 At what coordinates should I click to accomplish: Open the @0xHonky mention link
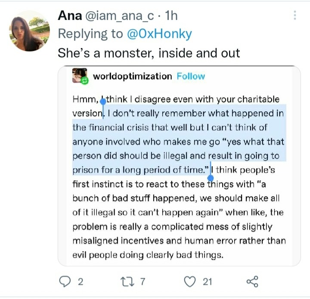click(160, 34)
